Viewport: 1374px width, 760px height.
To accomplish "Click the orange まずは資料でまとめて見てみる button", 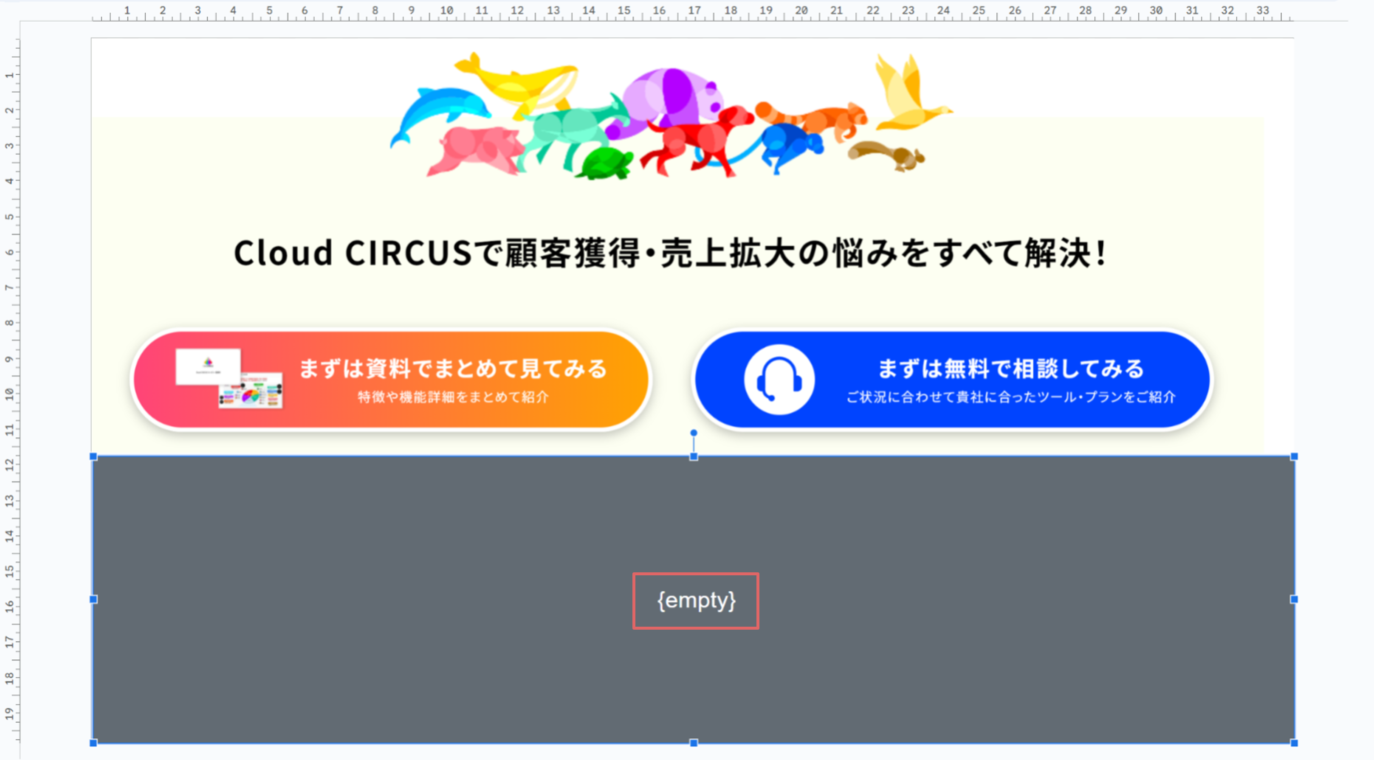I will click(391, 379).
